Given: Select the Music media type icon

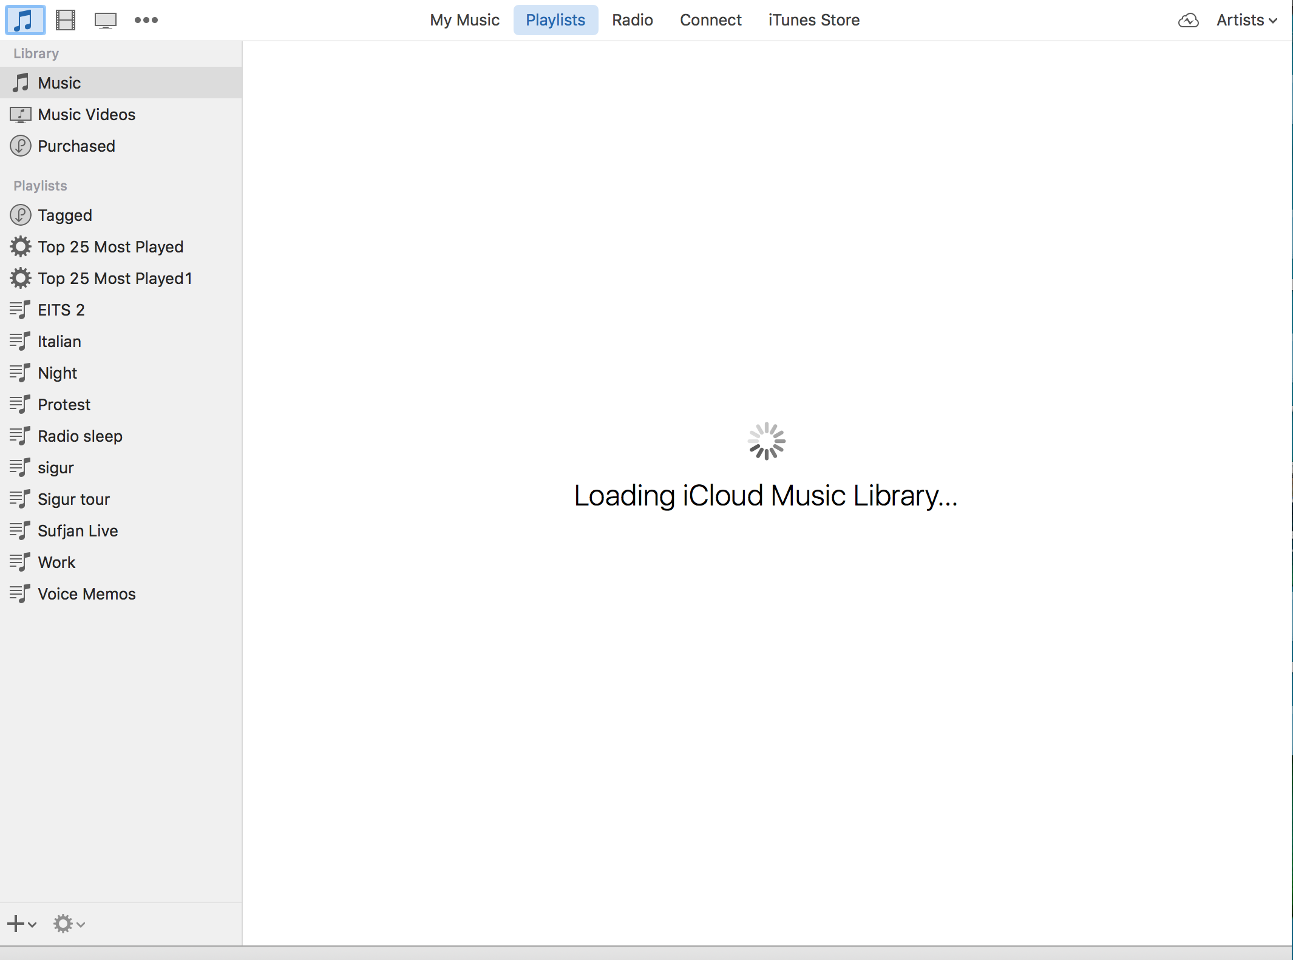Looking at the screenshot, I should [25, 20].
